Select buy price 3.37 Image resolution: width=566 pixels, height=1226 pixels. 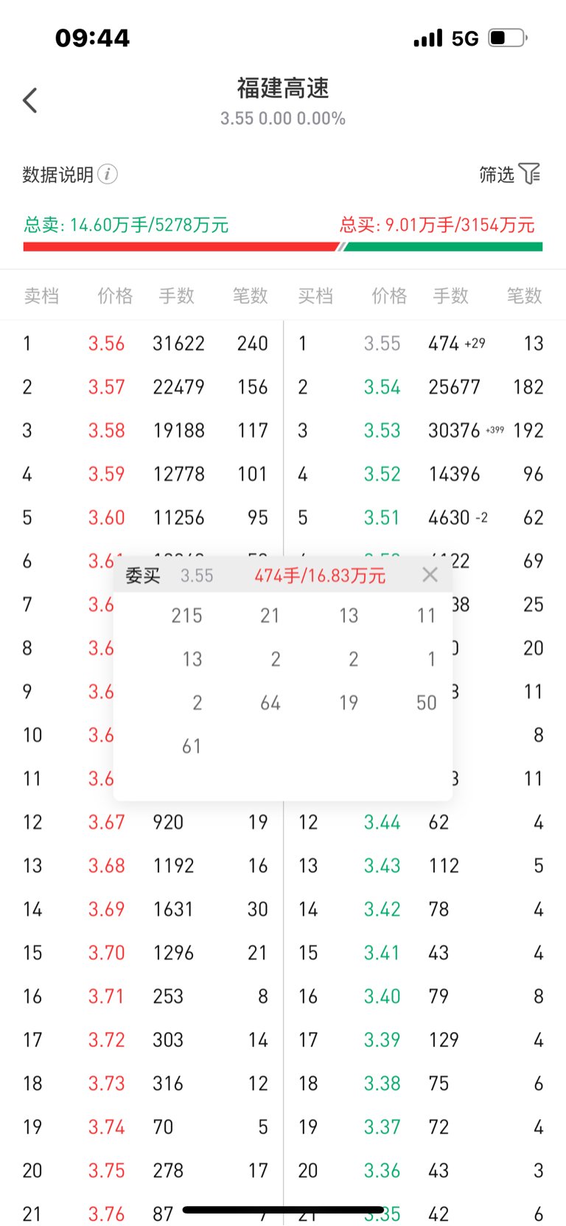pyautogui.click(x=382, y=1127)
